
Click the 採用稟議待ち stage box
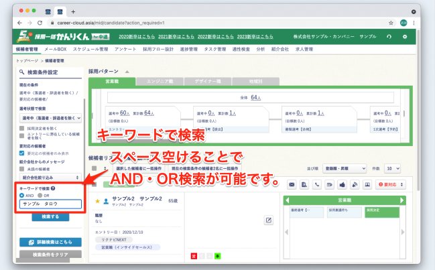click(x=345, y=212)
